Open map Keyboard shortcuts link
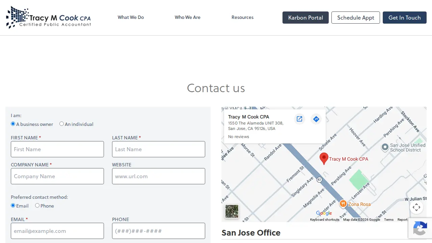Viewport: 432px width, 243px height. tap(325, 220)
